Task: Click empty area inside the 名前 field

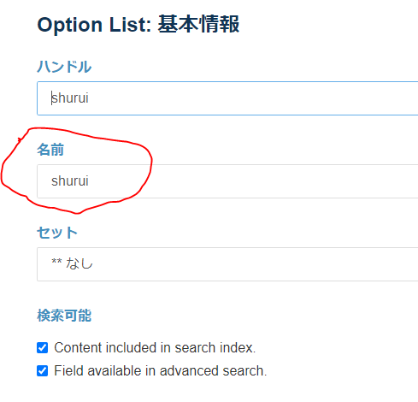Action: pyautogui.click(x=256, y=181)
